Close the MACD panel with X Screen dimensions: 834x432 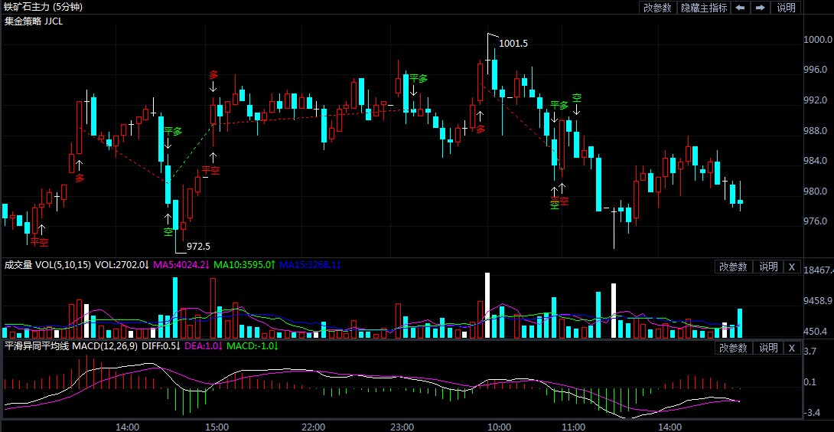pyautogui.click(x=792, y=348)
